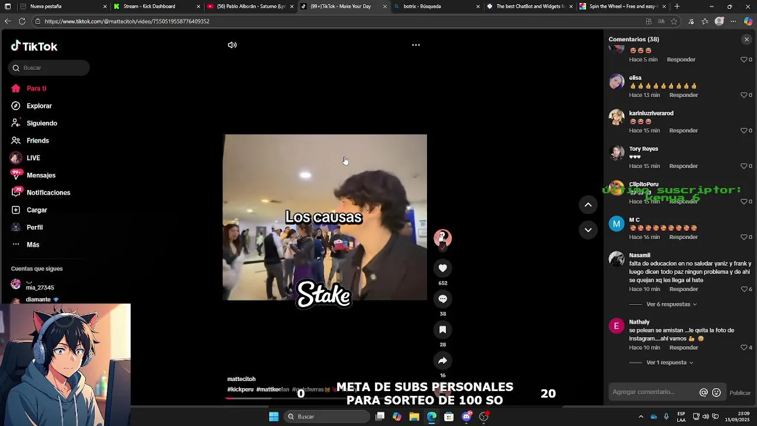Save video with bookmark icon
The width and height of the screenshot is (757, 426).
pos(442,330)
